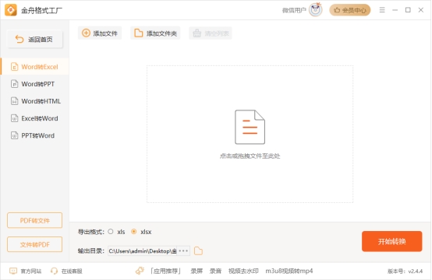The height and width of the screenshot is (280, 432).
Task: Select the Word转Excel tab
Action: tap(35, 67)
